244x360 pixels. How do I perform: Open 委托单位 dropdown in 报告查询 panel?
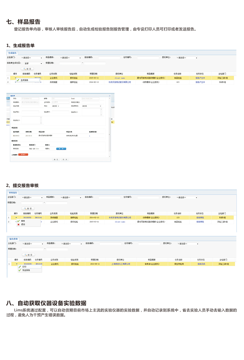(188, 244)
